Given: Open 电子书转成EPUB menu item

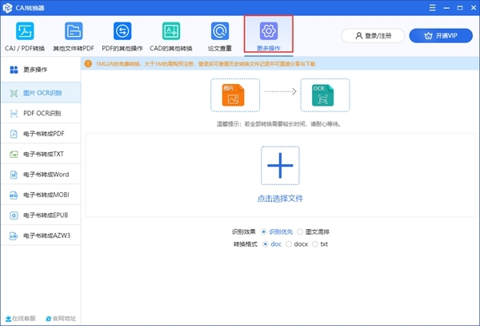Looking at the screenshot, I should [x=41, y=215].
